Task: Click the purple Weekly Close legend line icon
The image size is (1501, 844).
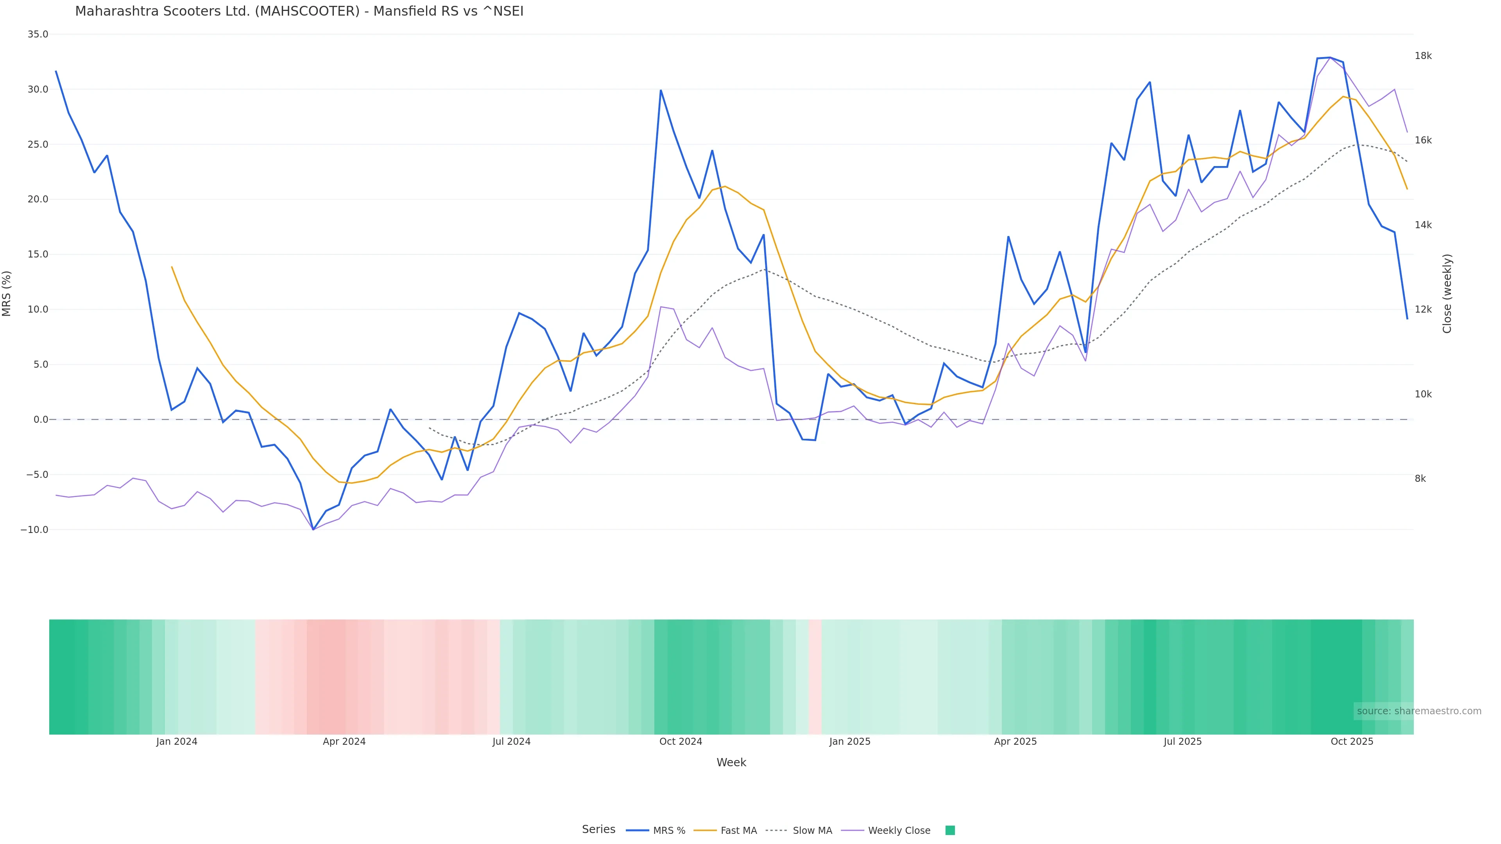Action: pyautogui.click(x=853, y=831)
